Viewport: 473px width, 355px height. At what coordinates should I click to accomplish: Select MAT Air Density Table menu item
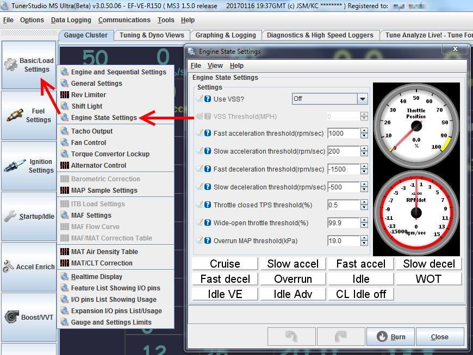pos(116,252)
